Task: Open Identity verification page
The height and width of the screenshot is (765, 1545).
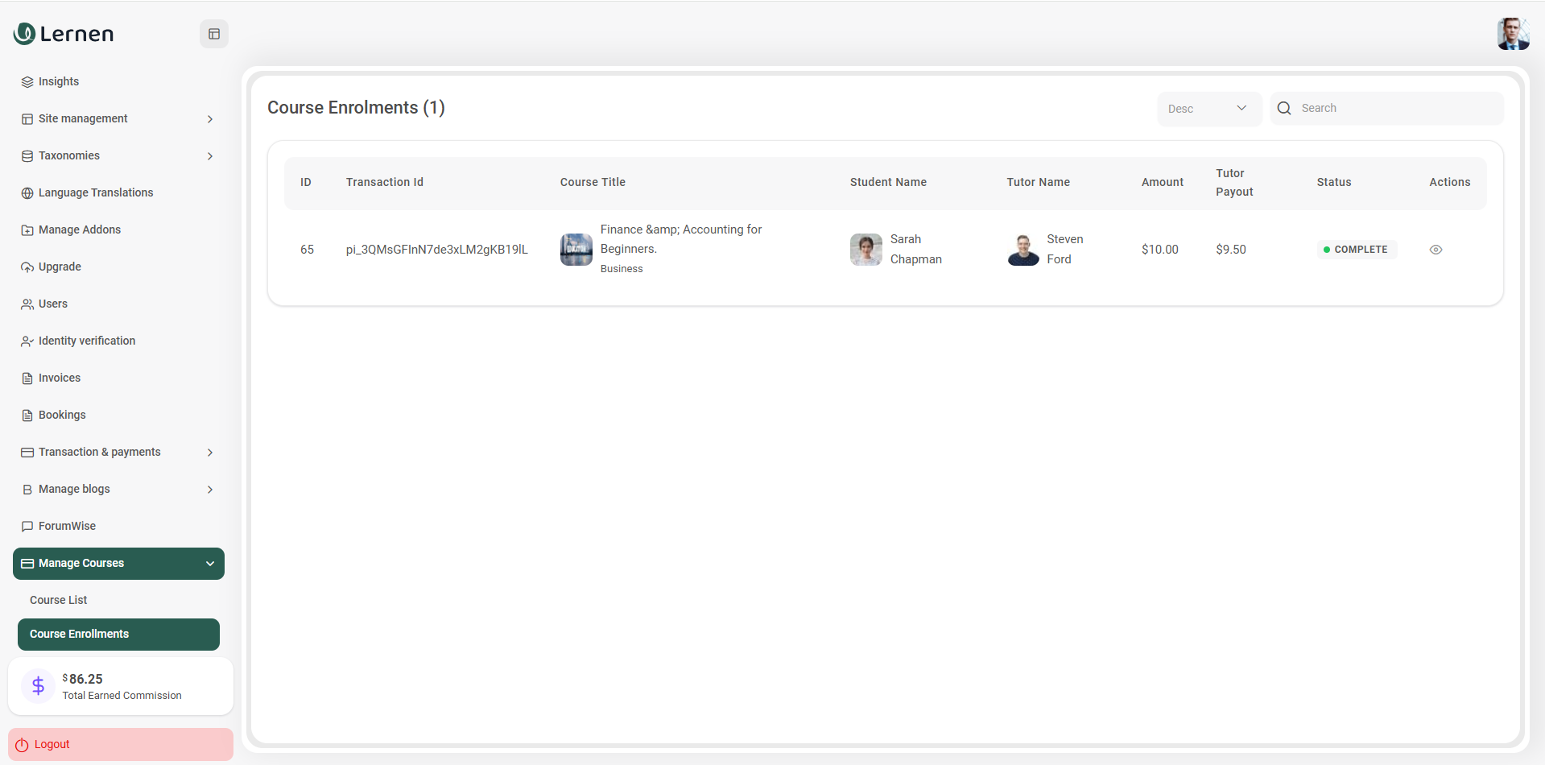Action: 87,341
